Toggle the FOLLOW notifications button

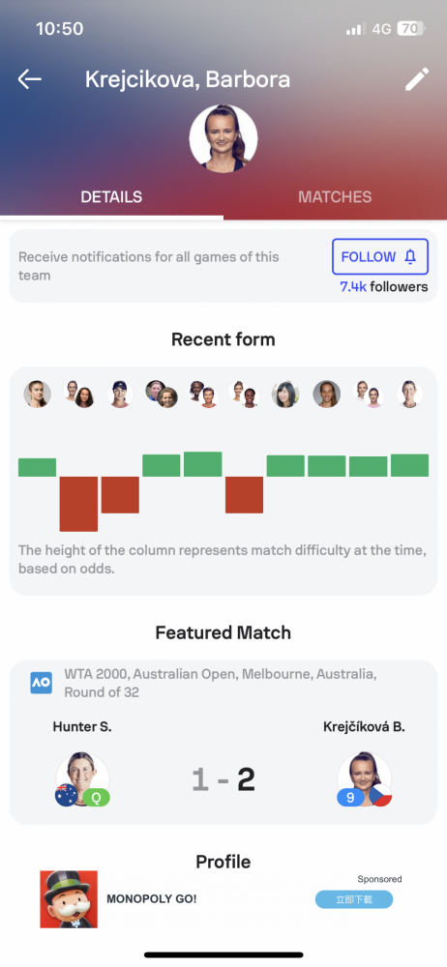pyautogui.click(x=380, y=256)
